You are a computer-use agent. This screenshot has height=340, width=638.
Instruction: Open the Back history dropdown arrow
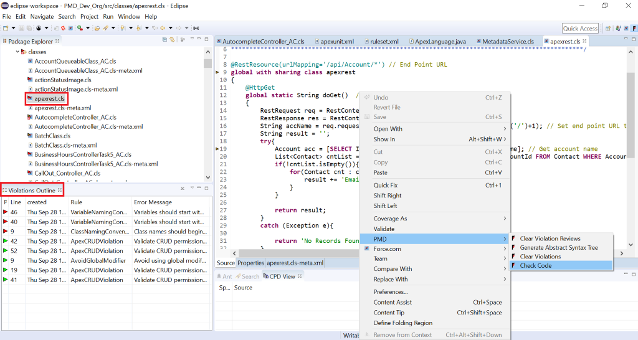(171, 28)
